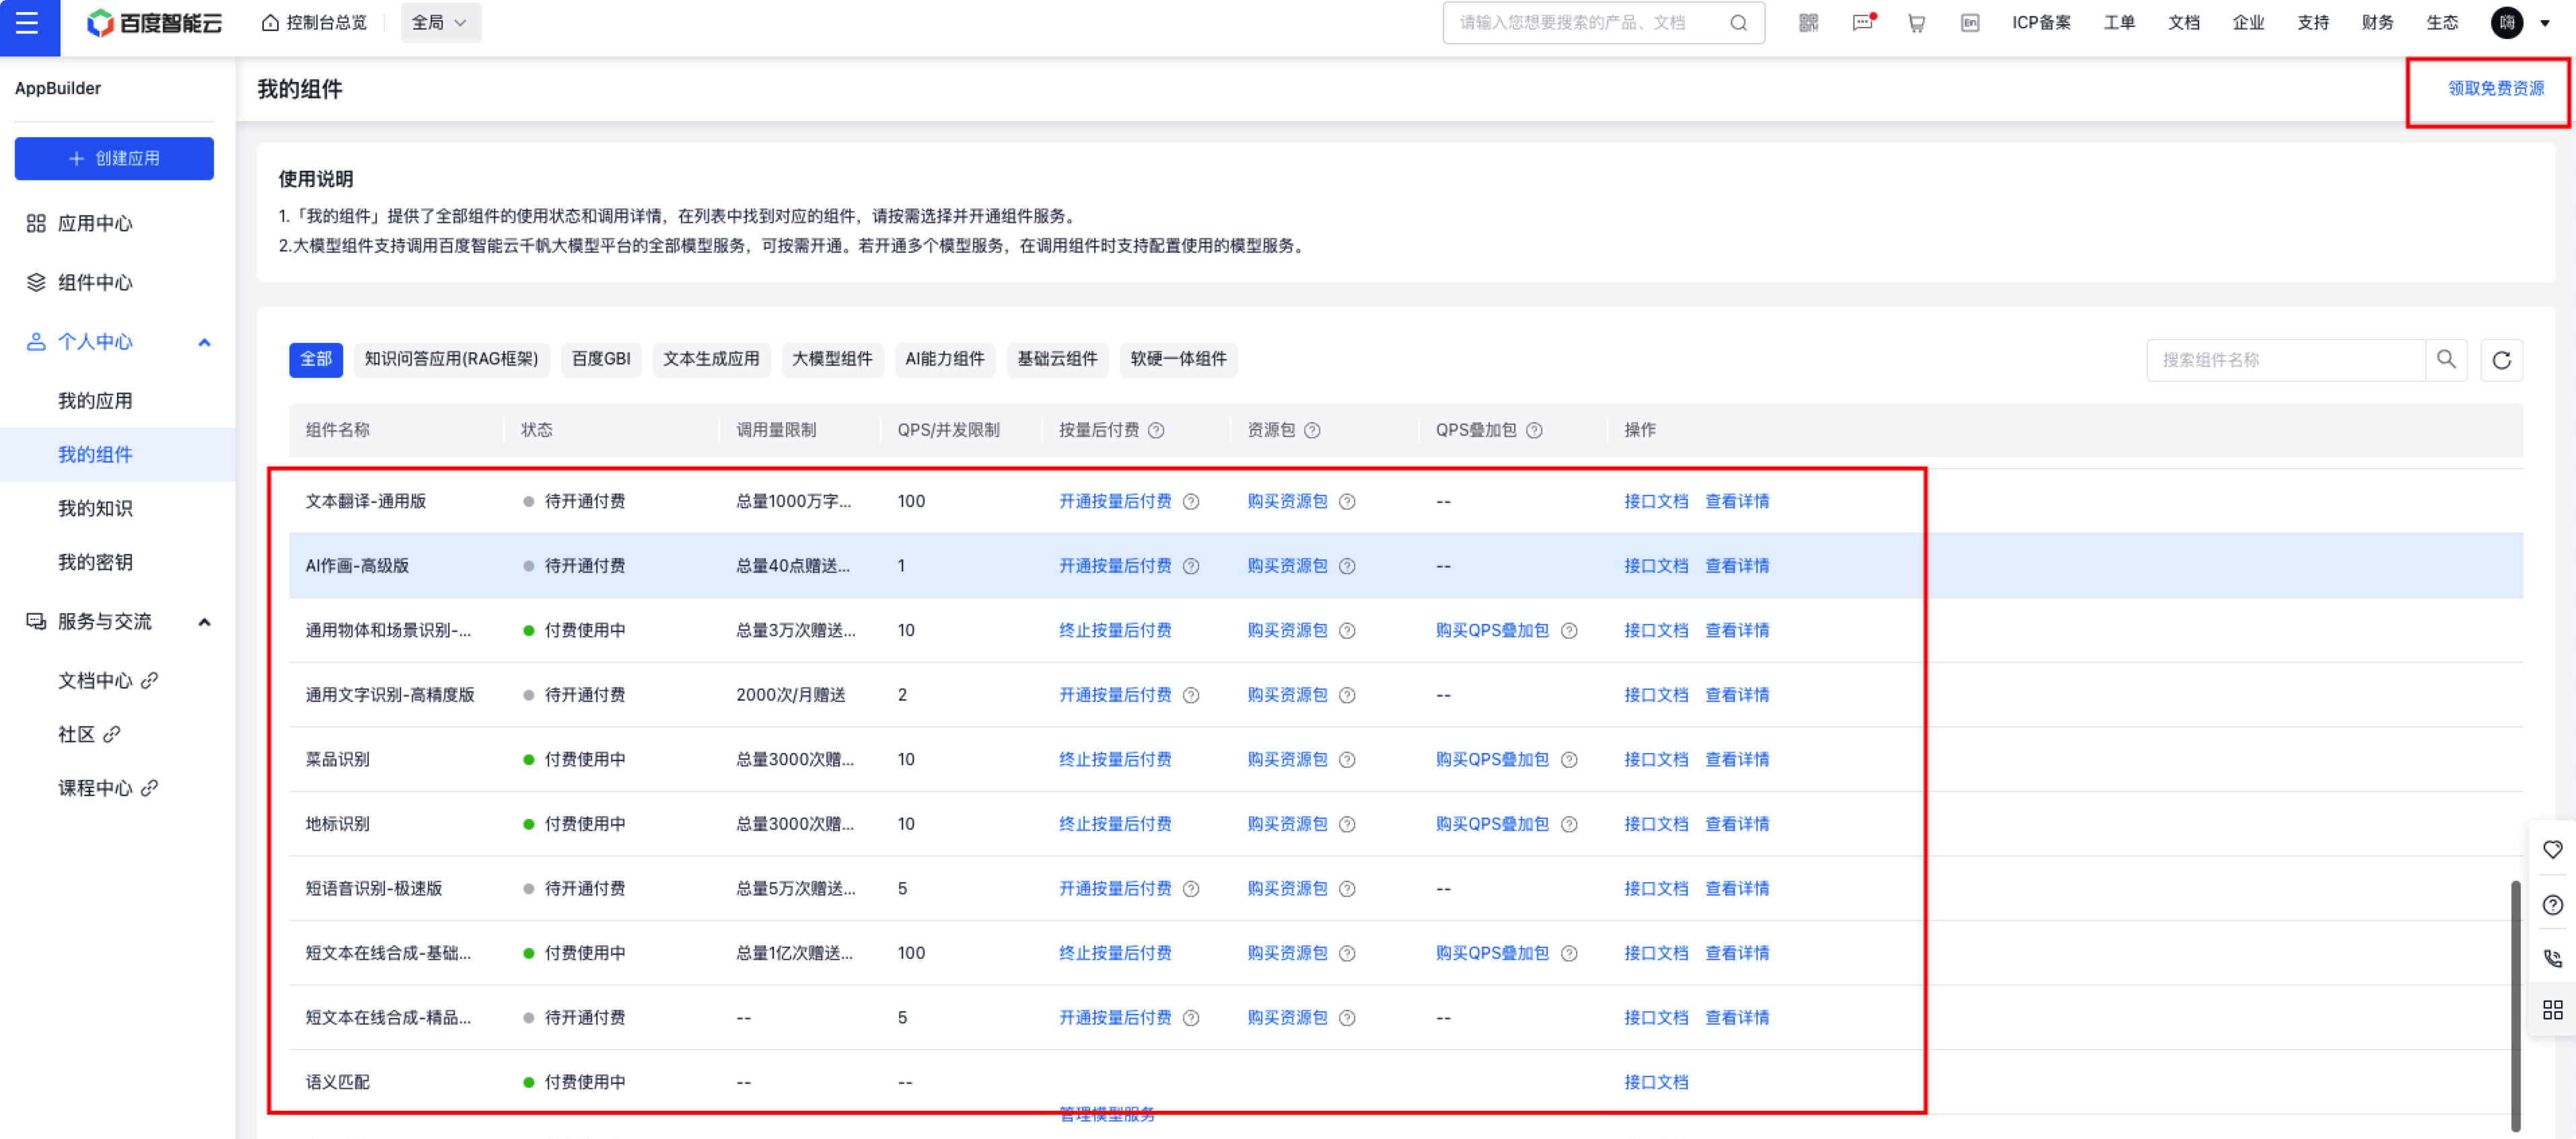Click the user avatar icon
Viewport: 2576px width, 1139px height.
[2506, 23]
